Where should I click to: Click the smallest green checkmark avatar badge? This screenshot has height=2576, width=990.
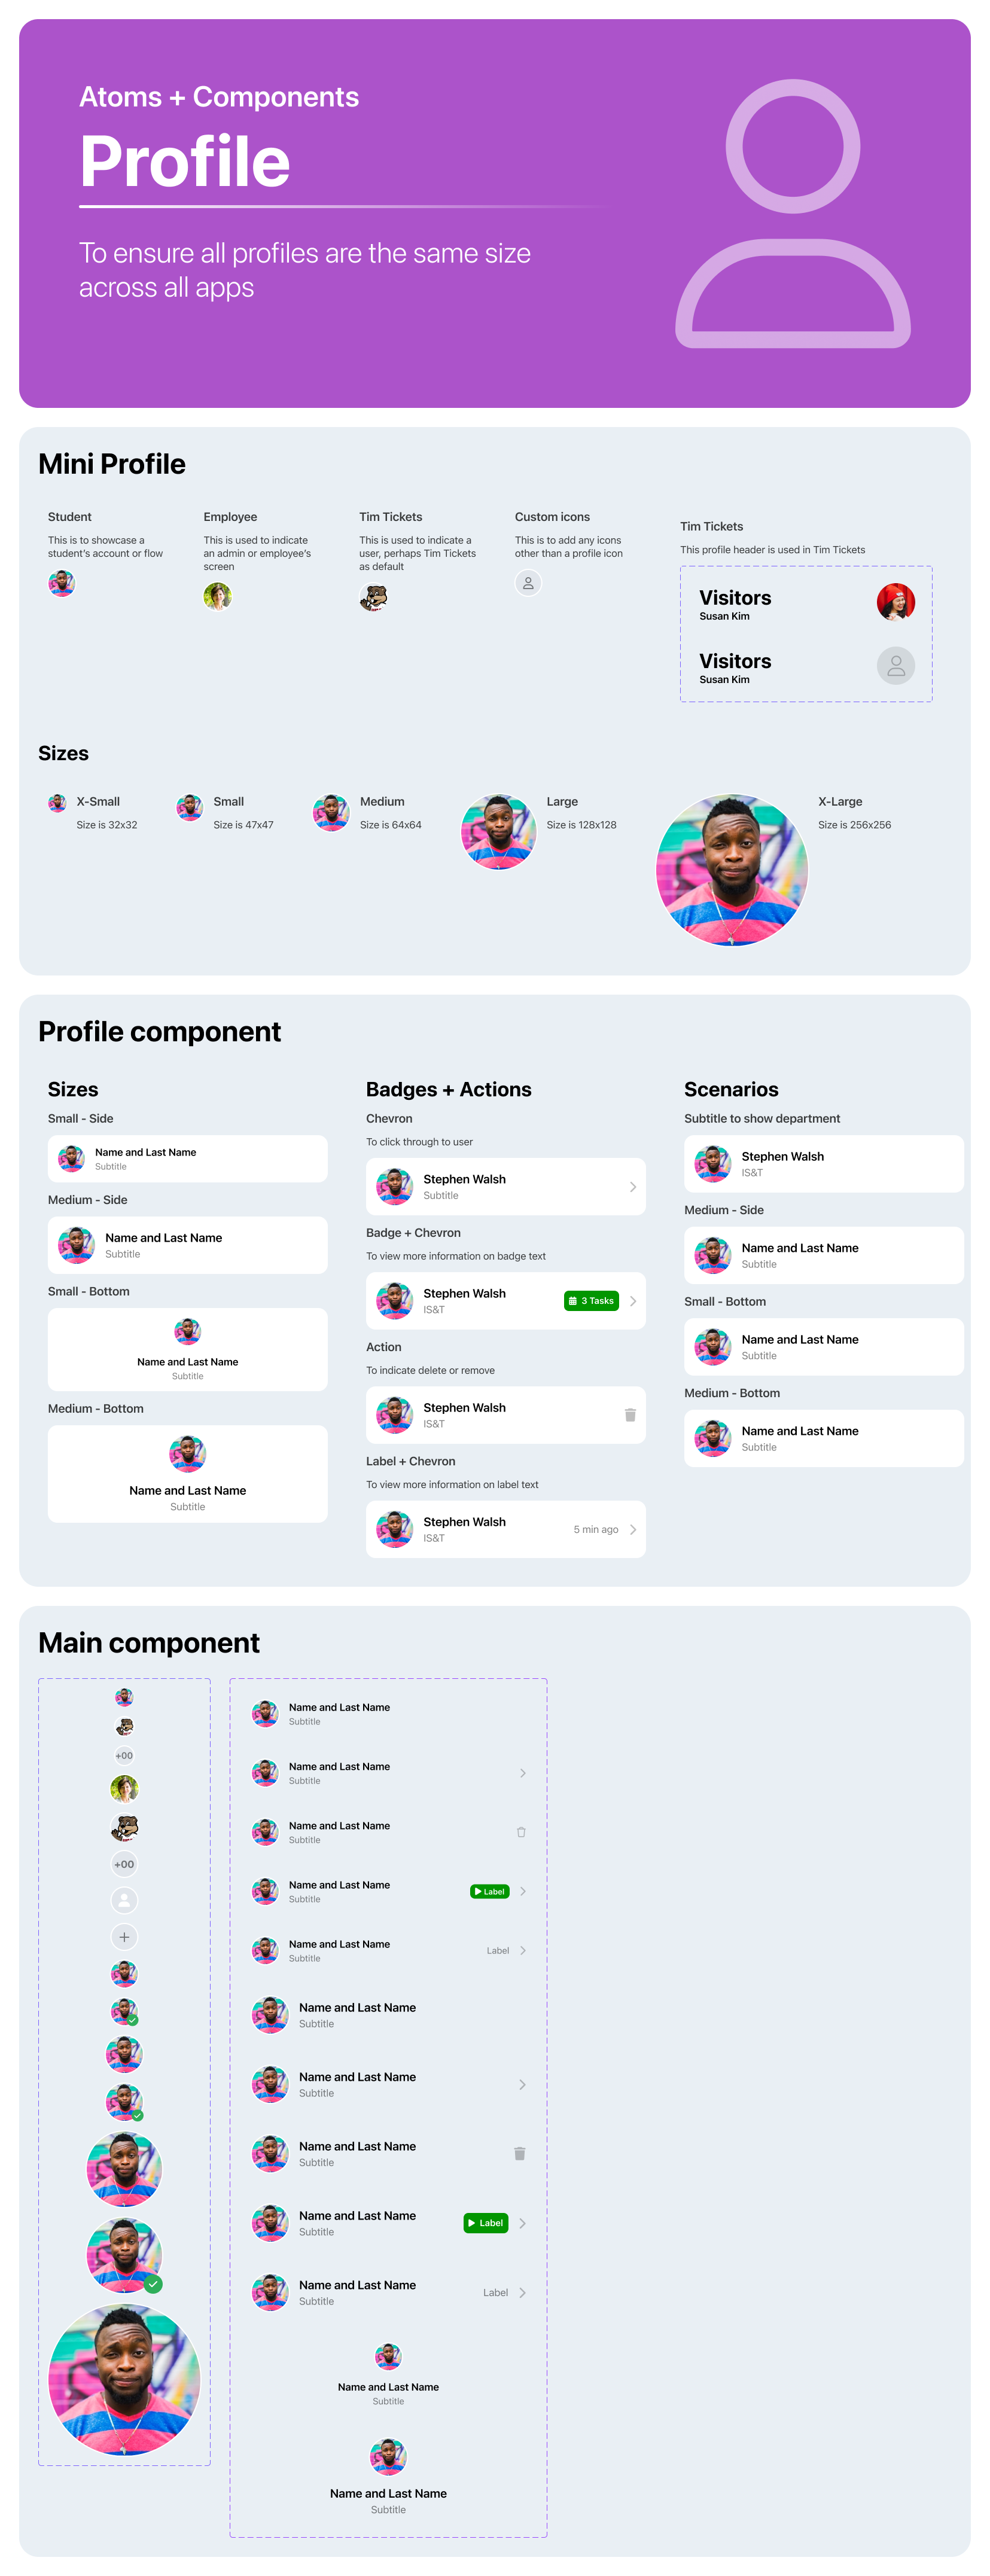coord(133,2020)
